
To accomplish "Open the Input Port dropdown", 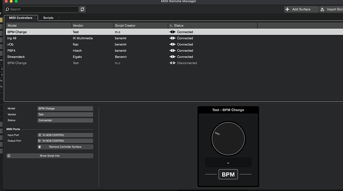I will 65,135.
